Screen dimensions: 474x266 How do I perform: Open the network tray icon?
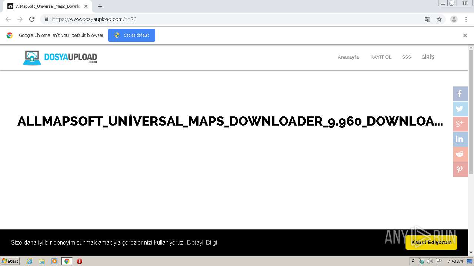421,261
